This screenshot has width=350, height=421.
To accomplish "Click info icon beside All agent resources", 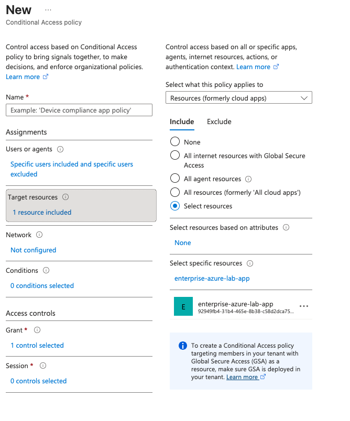I will click(x=248, y=179).
